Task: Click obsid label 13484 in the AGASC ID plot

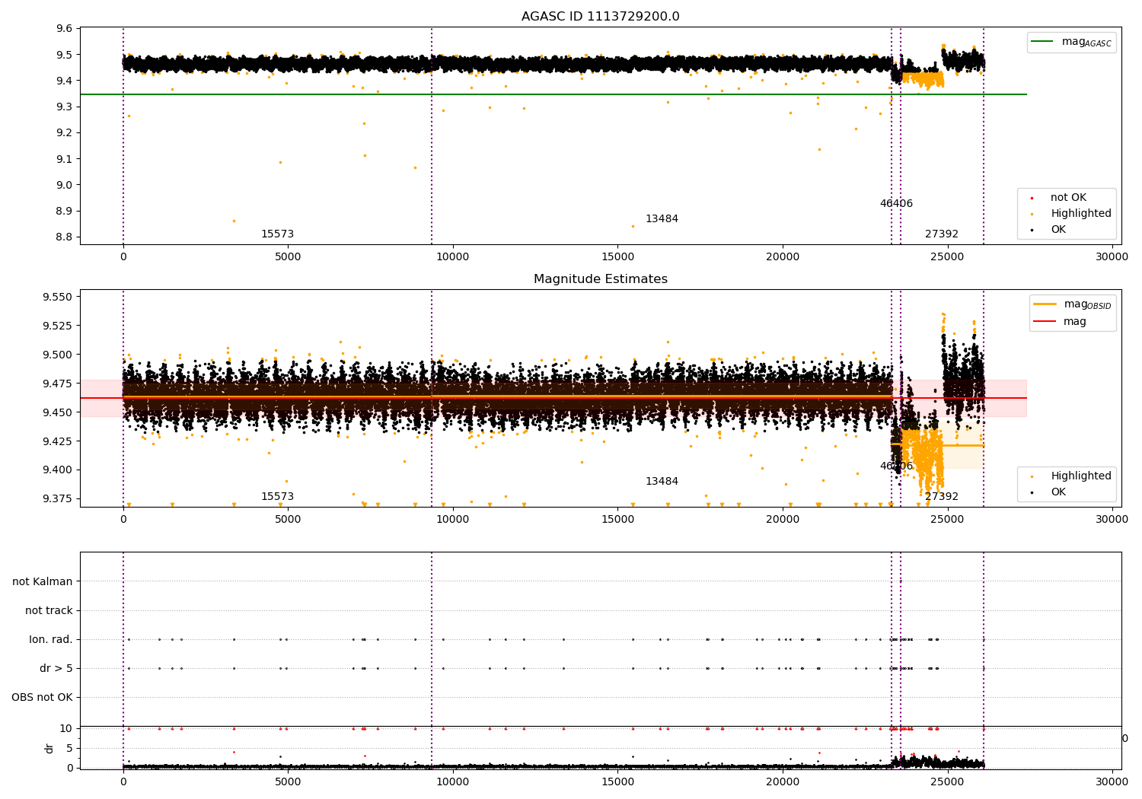Action: tap(662, 219)
